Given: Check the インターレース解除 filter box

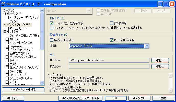Looking at the screenshot, I should coord(7,43).
